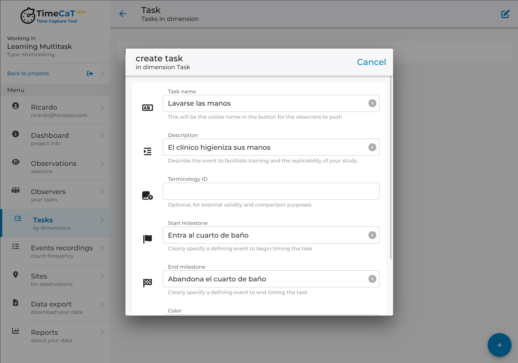518x363 pixels.
Task: Click the Back to projects link
Action: (28, 73)
